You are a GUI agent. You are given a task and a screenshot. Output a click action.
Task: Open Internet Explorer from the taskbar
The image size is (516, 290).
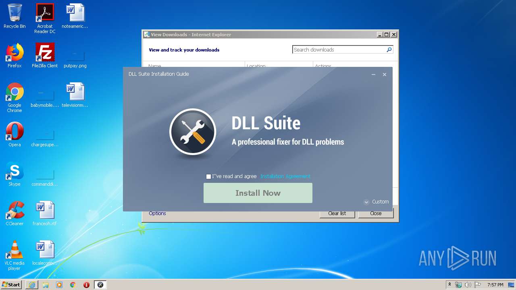tap(32, 285)
